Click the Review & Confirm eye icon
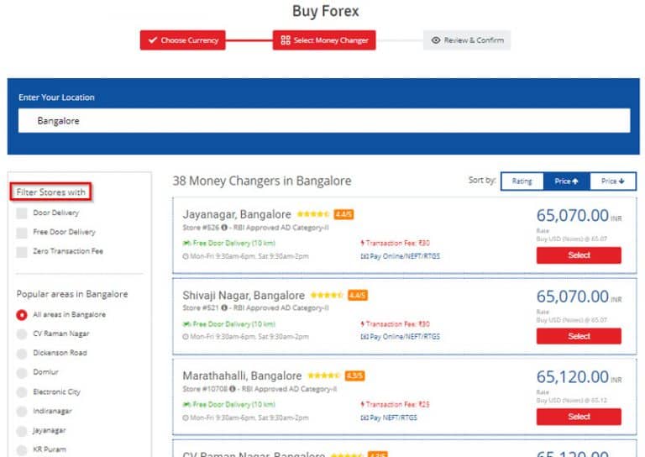The height and width of the screenshot is (457, 645). [x=435, y=40]
